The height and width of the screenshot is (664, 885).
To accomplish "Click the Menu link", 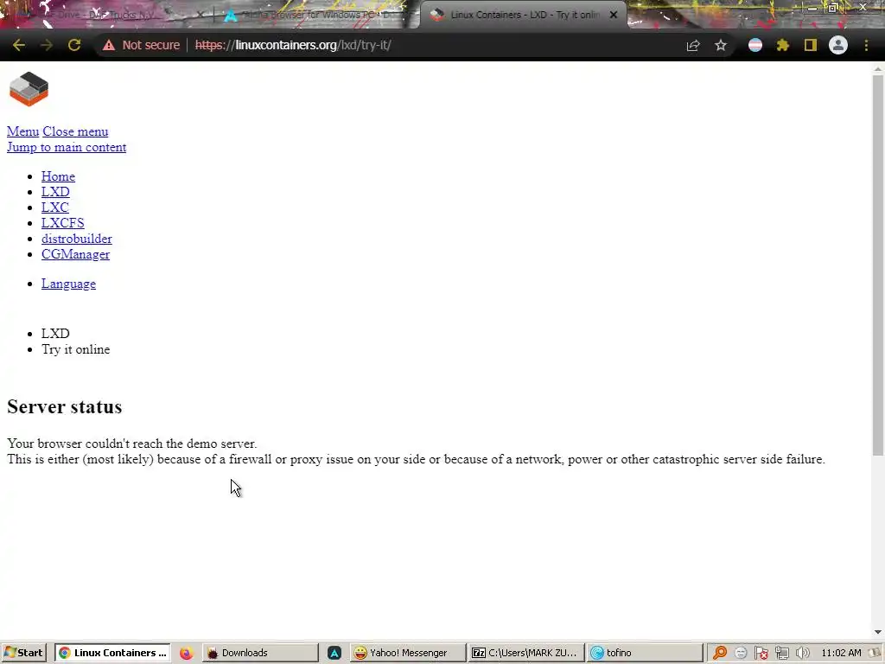I will 22,131.
